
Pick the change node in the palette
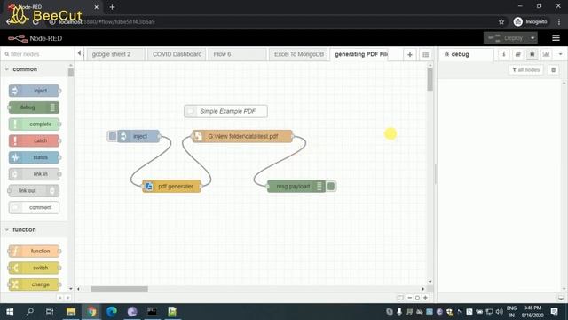point(34,284)
